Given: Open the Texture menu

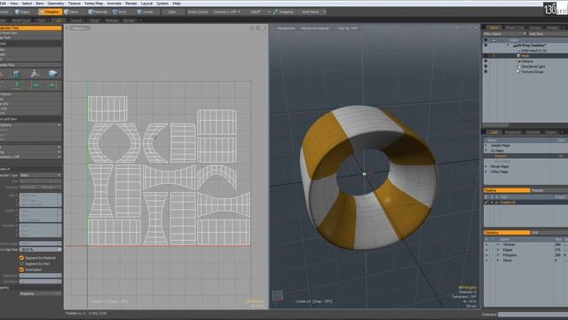Looking at the screenshot, I should coord(75,4).
